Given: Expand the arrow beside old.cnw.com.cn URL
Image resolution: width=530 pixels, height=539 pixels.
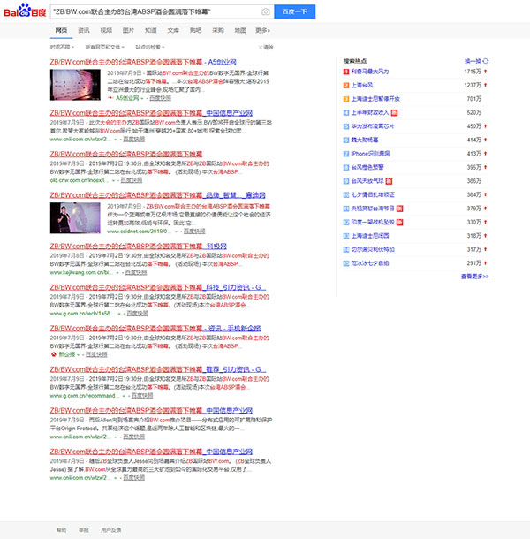Looking at the screenshot, I should (x=113, y=180).
